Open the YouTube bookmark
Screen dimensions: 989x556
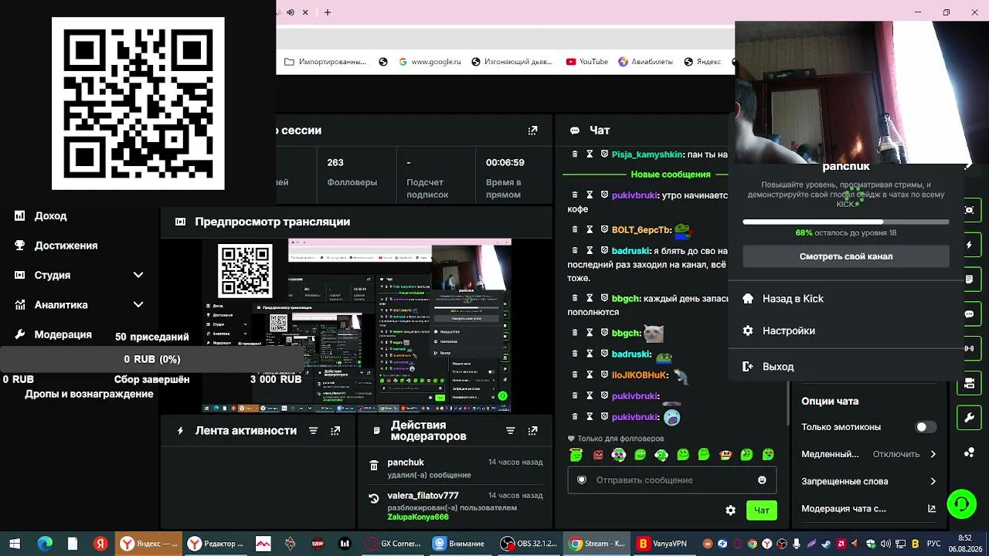pos(586,62)
